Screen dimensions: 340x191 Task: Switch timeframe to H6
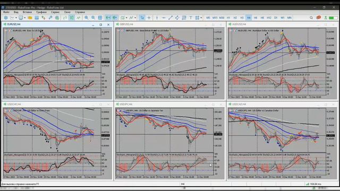(256, 18)
